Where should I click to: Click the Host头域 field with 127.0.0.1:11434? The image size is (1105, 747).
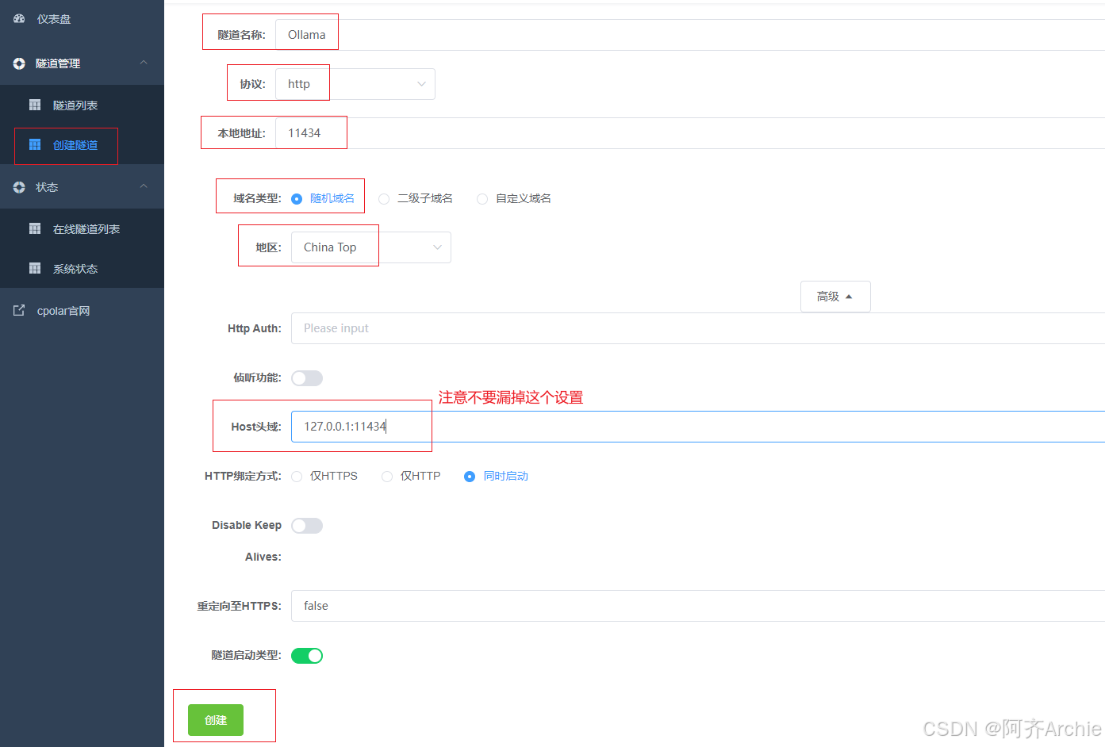click(698, 427)
